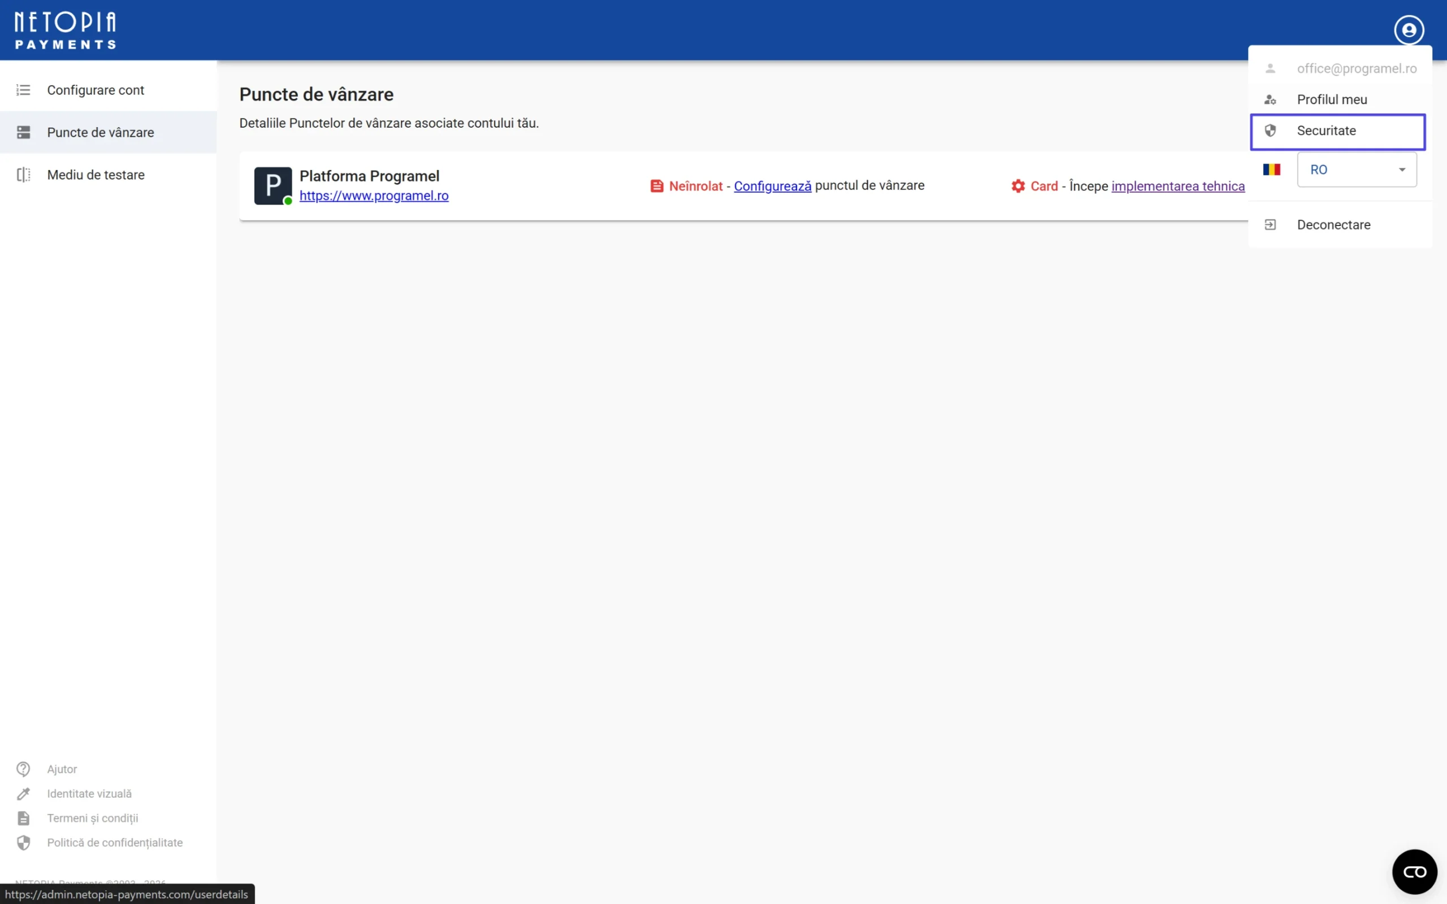This screenshot has height=904, width=1447.
Task: Click the Securitate shield icon
Action: click(x=1271, y=131)
